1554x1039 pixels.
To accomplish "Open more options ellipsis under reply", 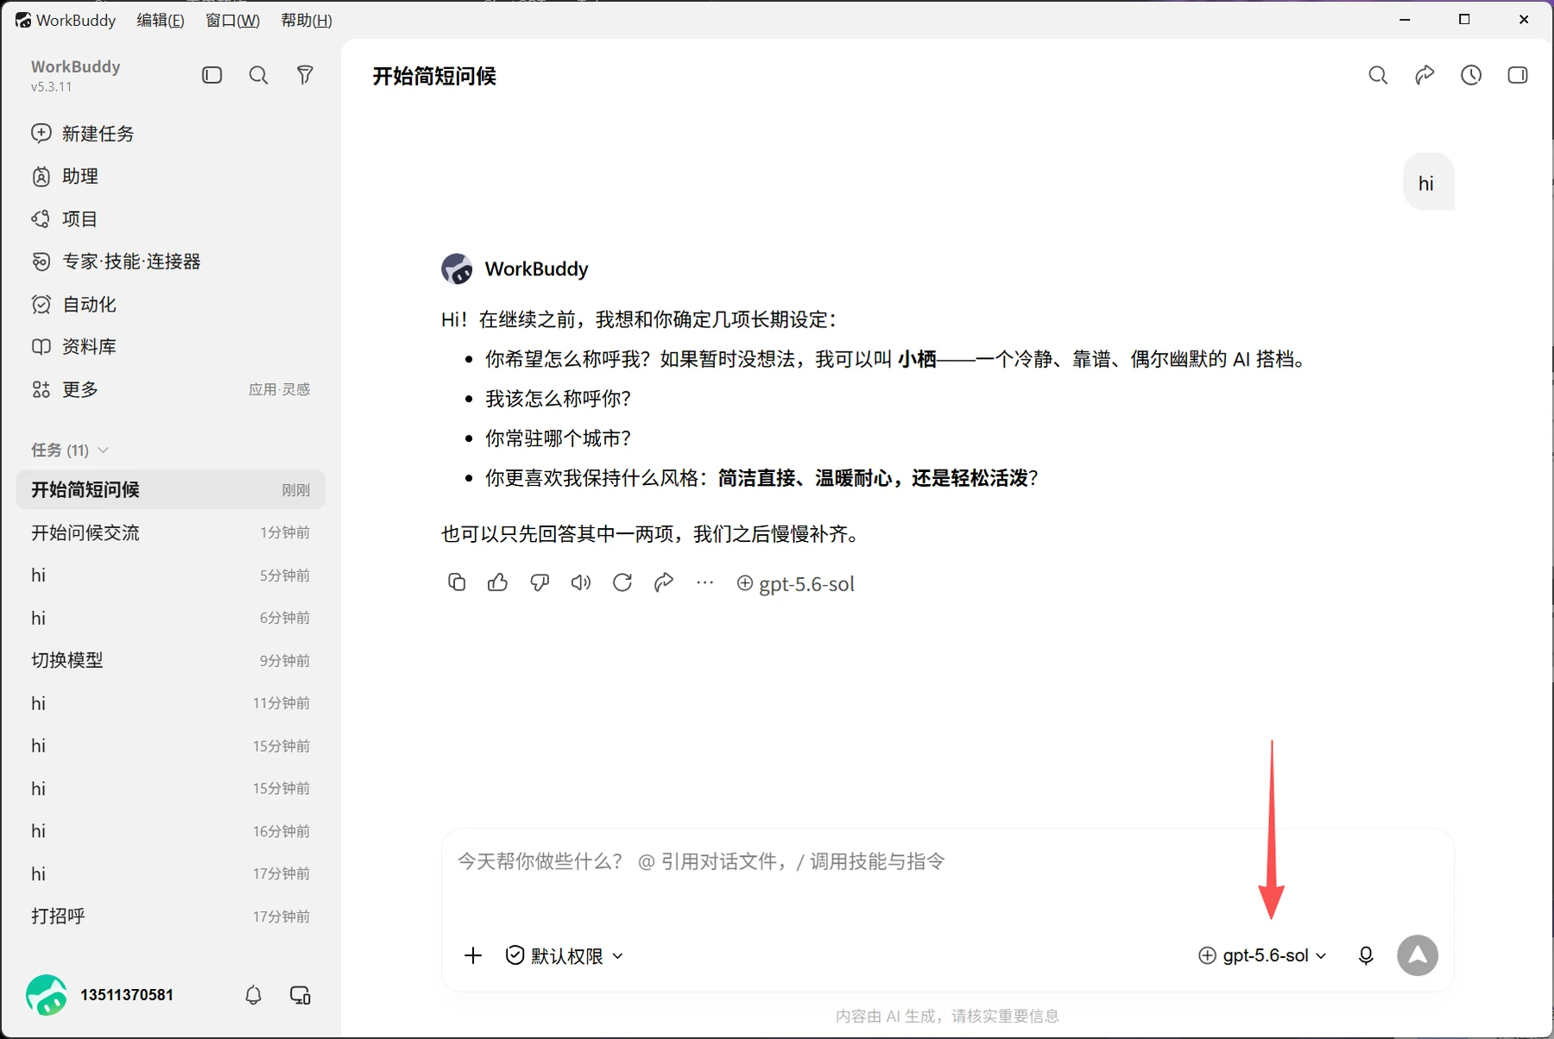I will pos(705,582).
